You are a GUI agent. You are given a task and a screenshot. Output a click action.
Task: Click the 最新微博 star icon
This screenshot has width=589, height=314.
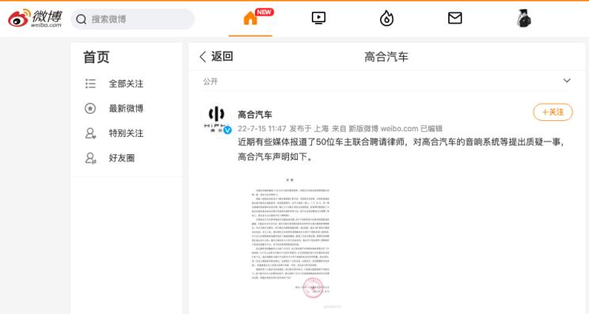coord(90,108)
